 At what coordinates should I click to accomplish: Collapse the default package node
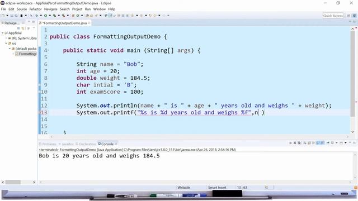pyautogui.click(x=10, y=49)
